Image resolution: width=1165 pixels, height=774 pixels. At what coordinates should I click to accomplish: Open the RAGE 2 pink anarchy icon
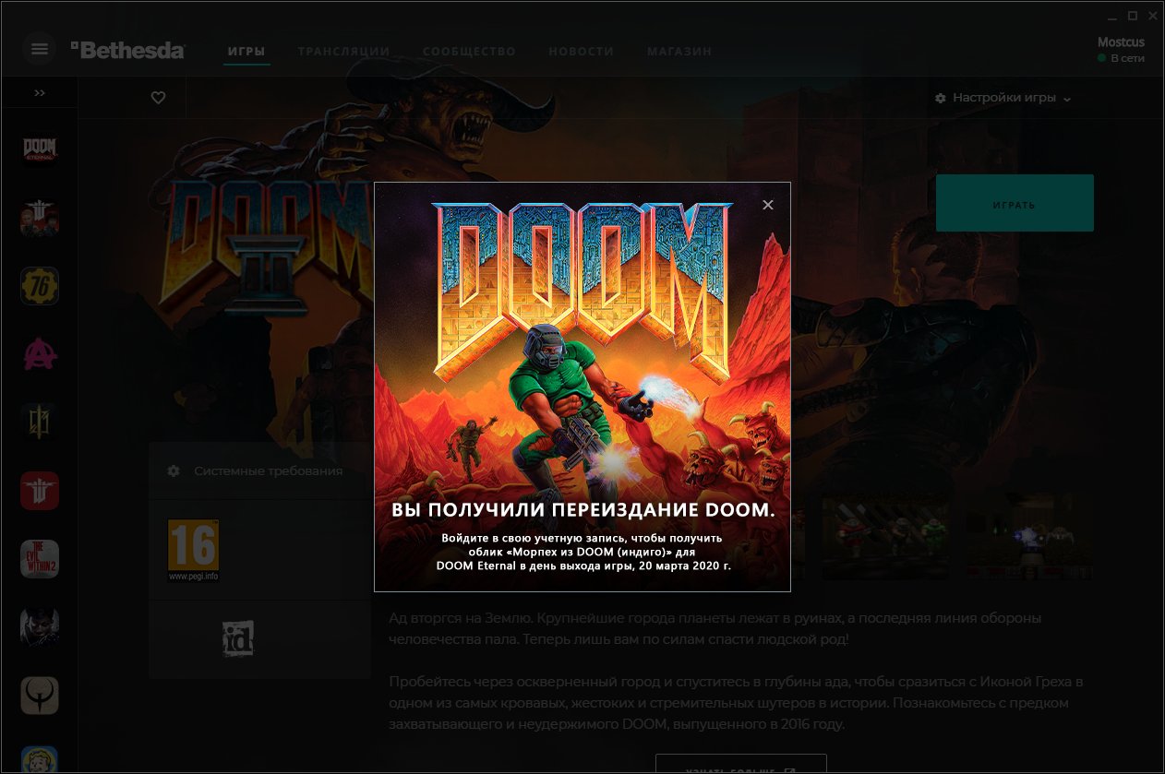click(40, 354)
